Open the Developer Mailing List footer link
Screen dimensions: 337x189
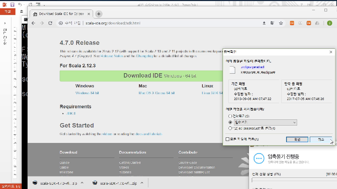pyautogui.click(x=194, y=172)
